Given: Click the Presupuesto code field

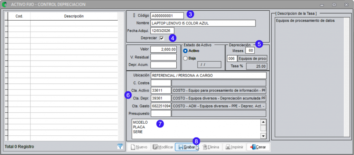Looking at the screenshot, I should [x=161, y=113].
